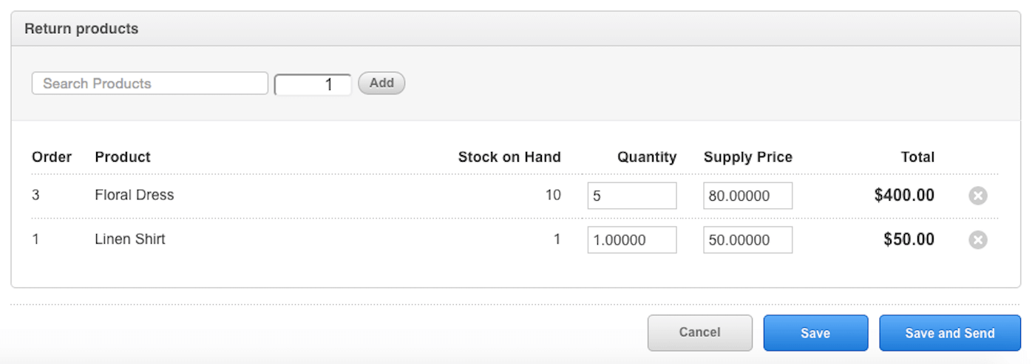Click the Total column header
The height and width of the screenshot is (364, 1035).
pos(917,157)
